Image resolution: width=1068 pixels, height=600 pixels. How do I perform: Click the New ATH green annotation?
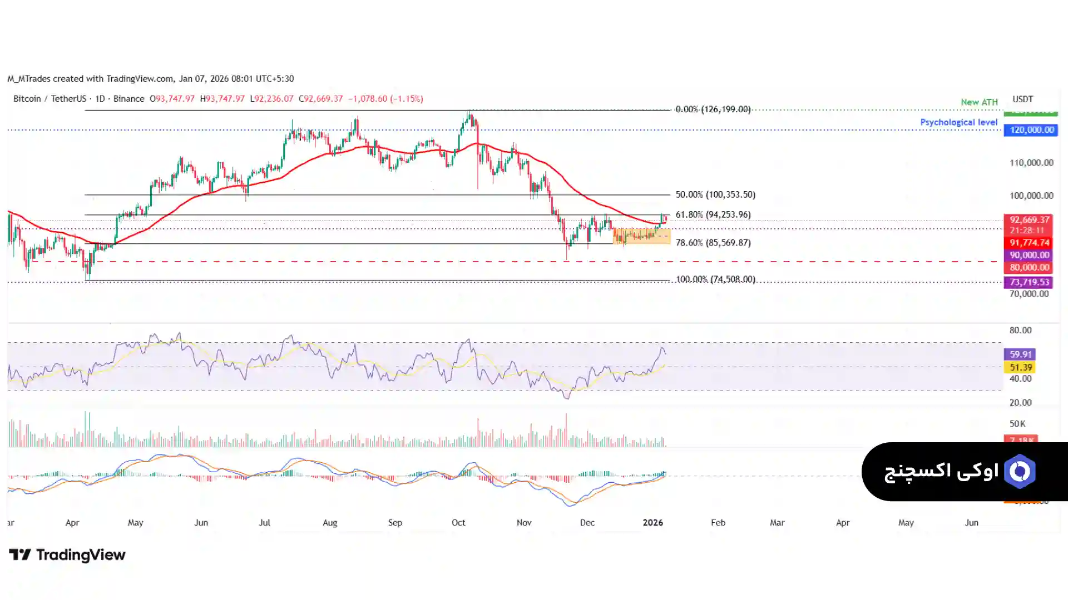pos(979,102)
